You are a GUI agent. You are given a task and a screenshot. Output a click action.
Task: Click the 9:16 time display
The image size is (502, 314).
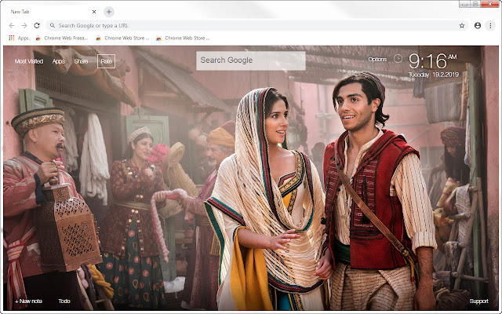tap(432, 61)
